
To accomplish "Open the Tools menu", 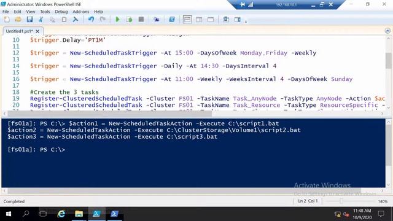I will [45, 12].
